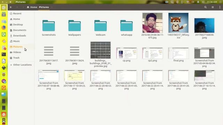Open the software updater dock icon
223x125 pixels.
4,88
